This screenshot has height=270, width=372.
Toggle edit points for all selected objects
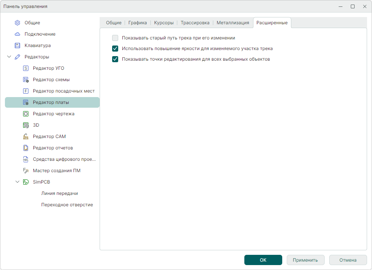point(115,59)
